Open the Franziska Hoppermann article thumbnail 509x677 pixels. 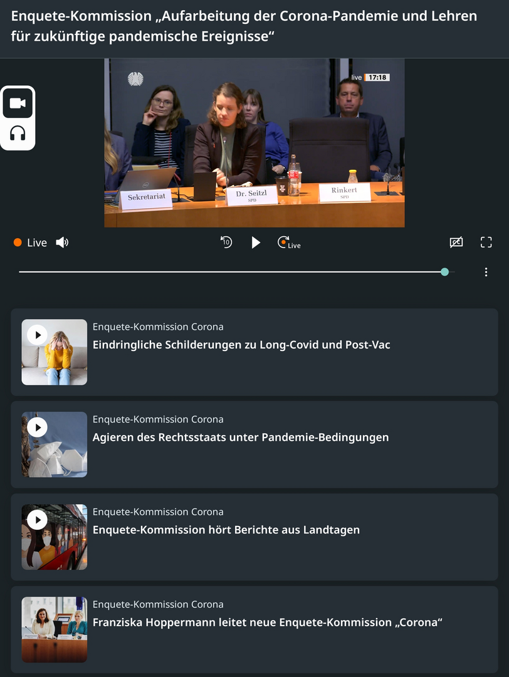54,629
